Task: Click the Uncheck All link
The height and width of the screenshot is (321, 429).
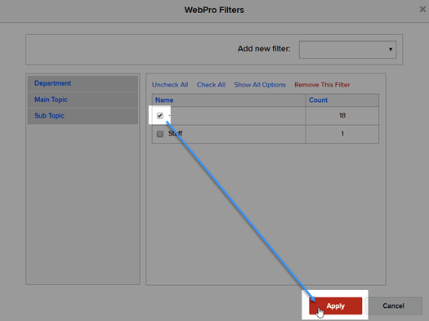Action: (x=170, y=85)
